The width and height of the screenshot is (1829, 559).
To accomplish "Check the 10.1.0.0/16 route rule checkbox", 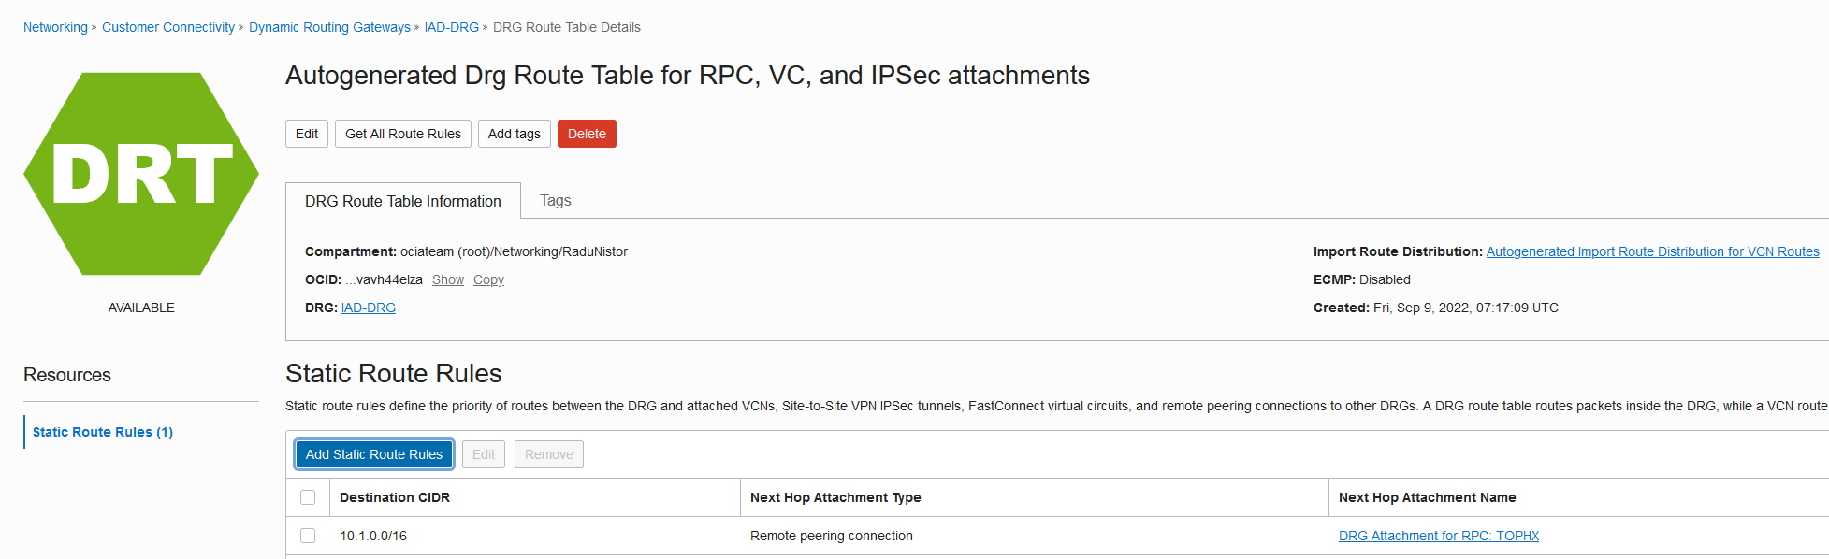I will click(308, 536).
